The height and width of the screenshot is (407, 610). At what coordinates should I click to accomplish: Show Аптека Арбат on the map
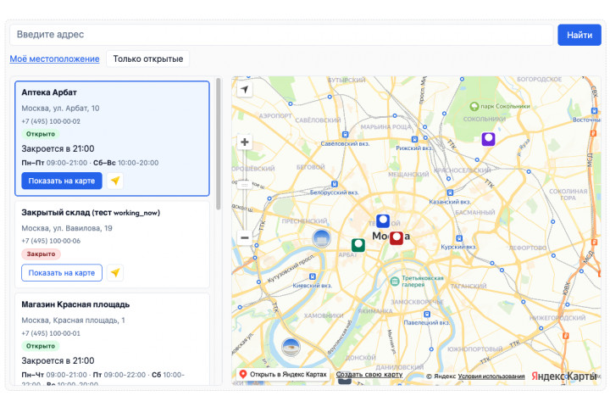point(62,181)
